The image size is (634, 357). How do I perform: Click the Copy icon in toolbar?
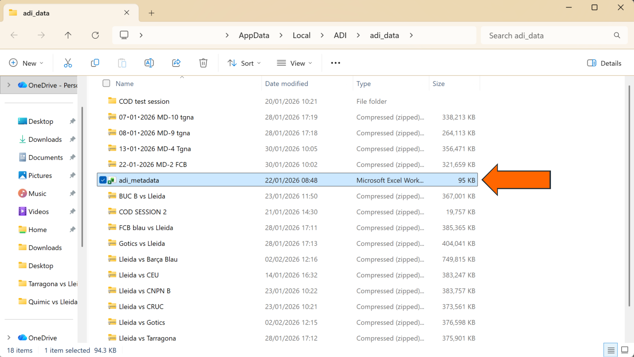coord(95,63)
